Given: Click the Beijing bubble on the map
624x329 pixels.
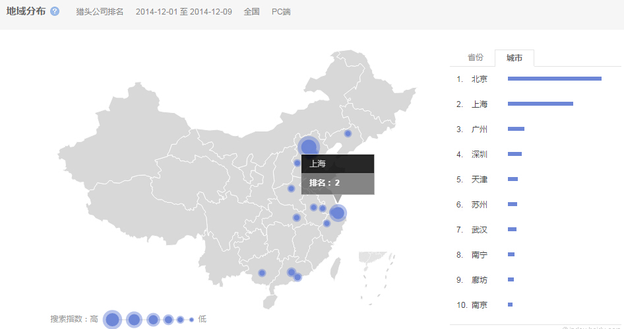Looking at the screenshot, I should [309, 147].
